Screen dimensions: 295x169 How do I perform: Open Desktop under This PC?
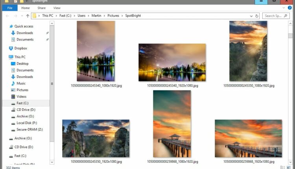coord(22,64)
